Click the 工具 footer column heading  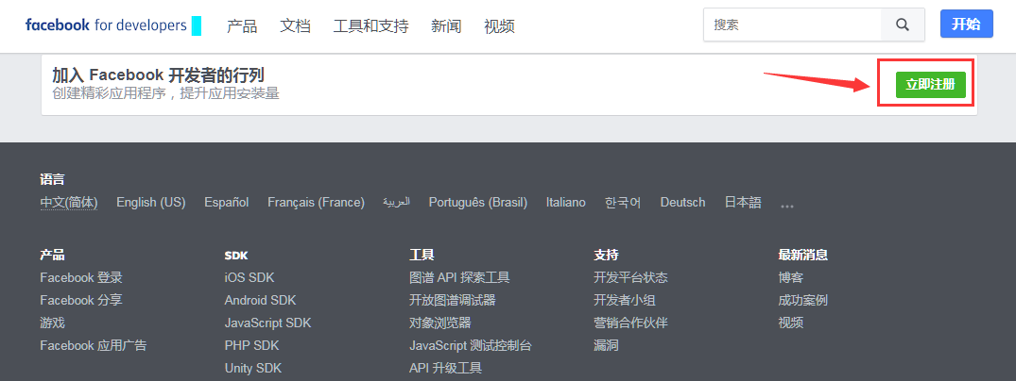[x=422, y=255]
